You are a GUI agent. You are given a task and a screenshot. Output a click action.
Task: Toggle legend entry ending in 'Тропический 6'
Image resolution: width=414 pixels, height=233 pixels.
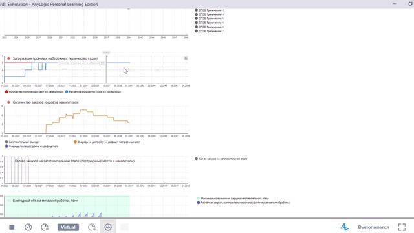(x=210, y=23)
